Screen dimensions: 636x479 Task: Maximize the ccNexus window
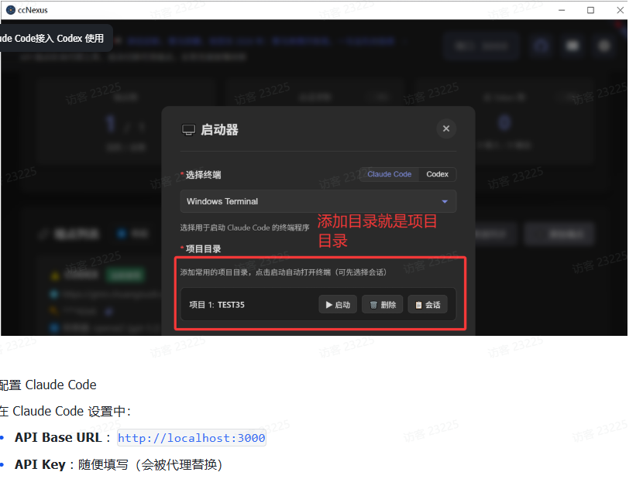click(x=590, y=10)
